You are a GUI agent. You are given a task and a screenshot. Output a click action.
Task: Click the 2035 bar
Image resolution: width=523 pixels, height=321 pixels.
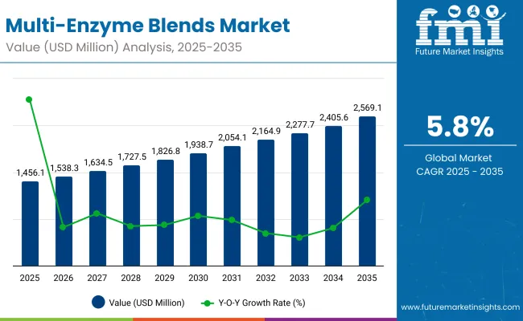click(x=367, y=191)
